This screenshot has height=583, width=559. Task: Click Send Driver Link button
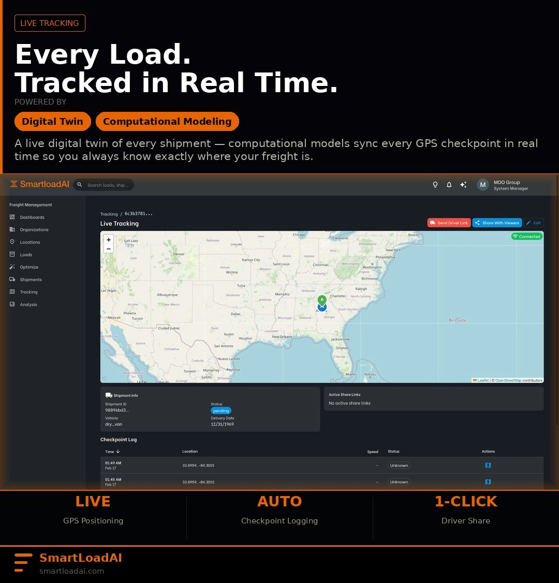[x=449, y=223]
